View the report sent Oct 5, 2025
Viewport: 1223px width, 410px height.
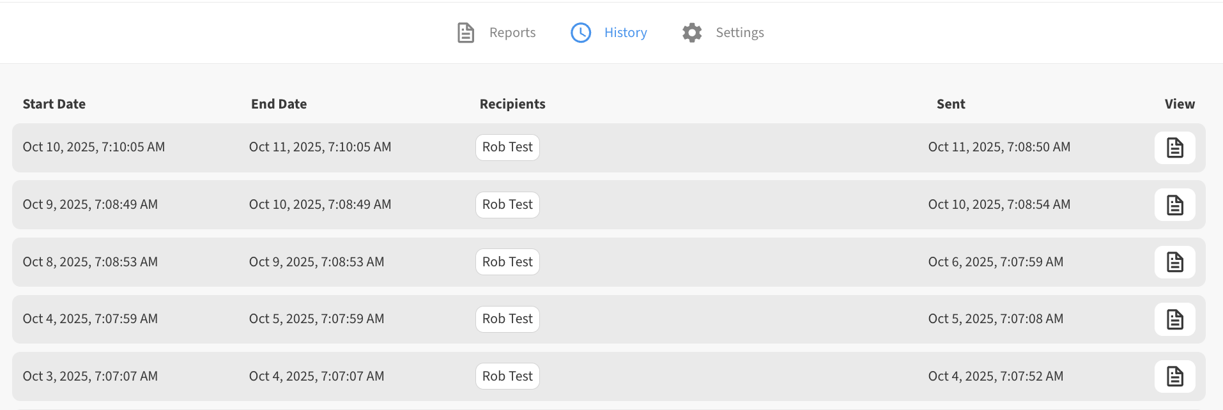click(1174, 319)
